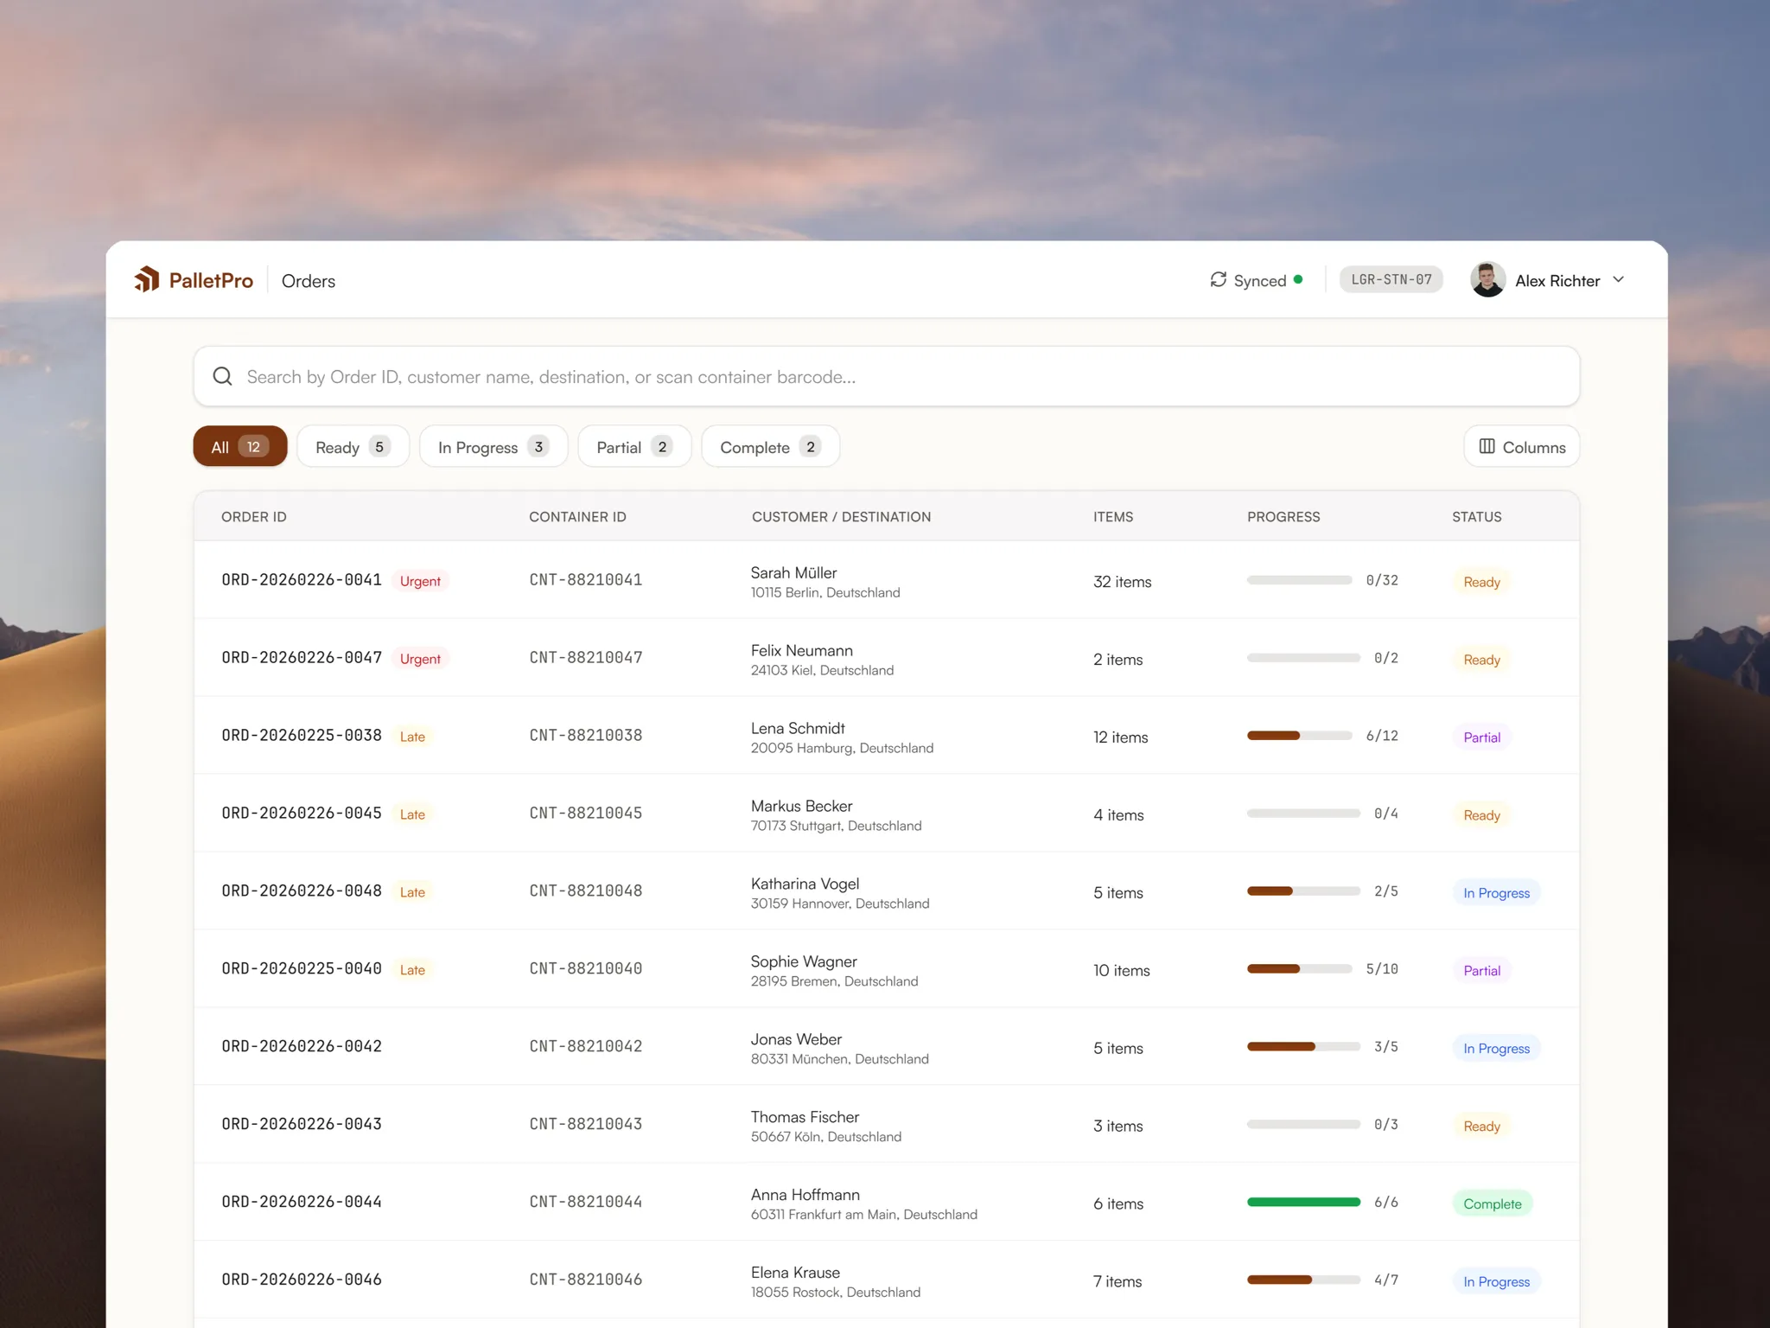The image size is (1770, 1328).
Task: Show Partial orders tab
Action: click(x=634, y=446)
